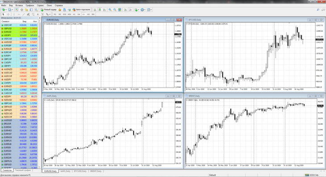Select the GBPUSD row in Market Watch

(x=19, y=29)
